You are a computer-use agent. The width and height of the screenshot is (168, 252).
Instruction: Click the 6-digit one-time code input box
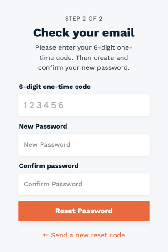pos(84,105)
